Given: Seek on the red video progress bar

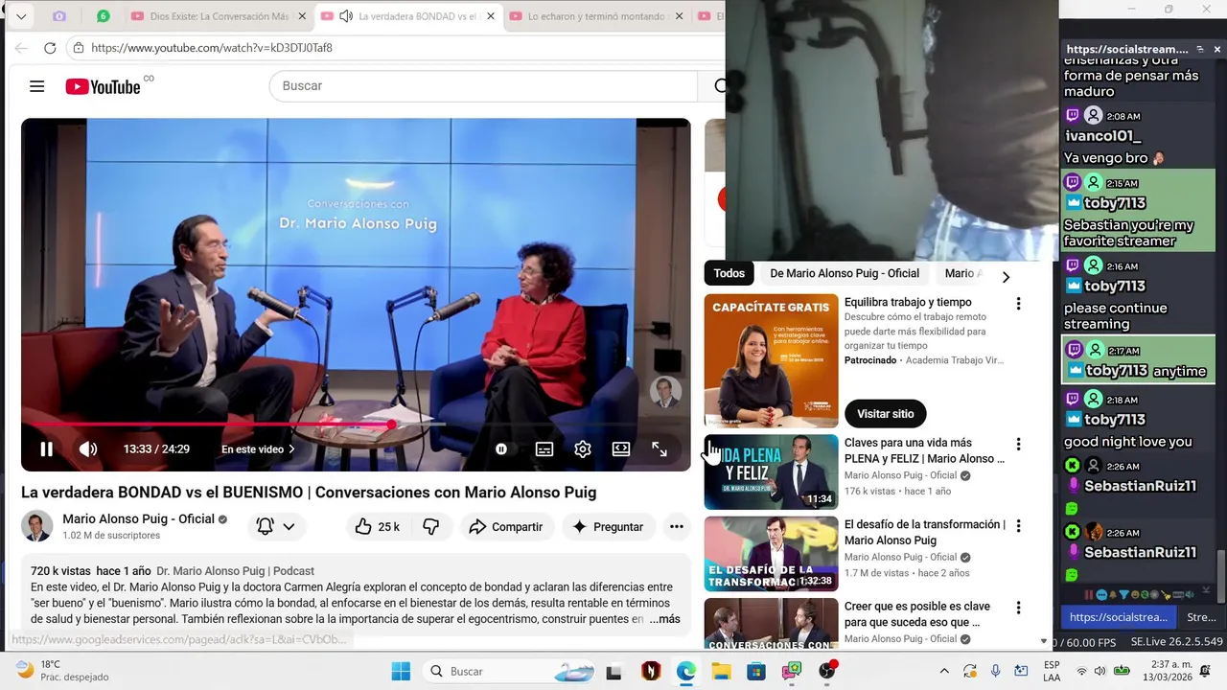Looking at the screenshot, I should 356,424.
